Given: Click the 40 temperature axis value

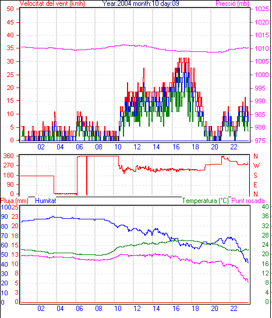Looking at the screenshot, I should (x=266, y=207).
